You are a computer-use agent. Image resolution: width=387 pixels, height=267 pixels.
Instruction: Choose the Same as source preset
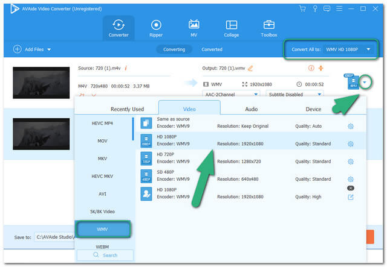(250, 123)
